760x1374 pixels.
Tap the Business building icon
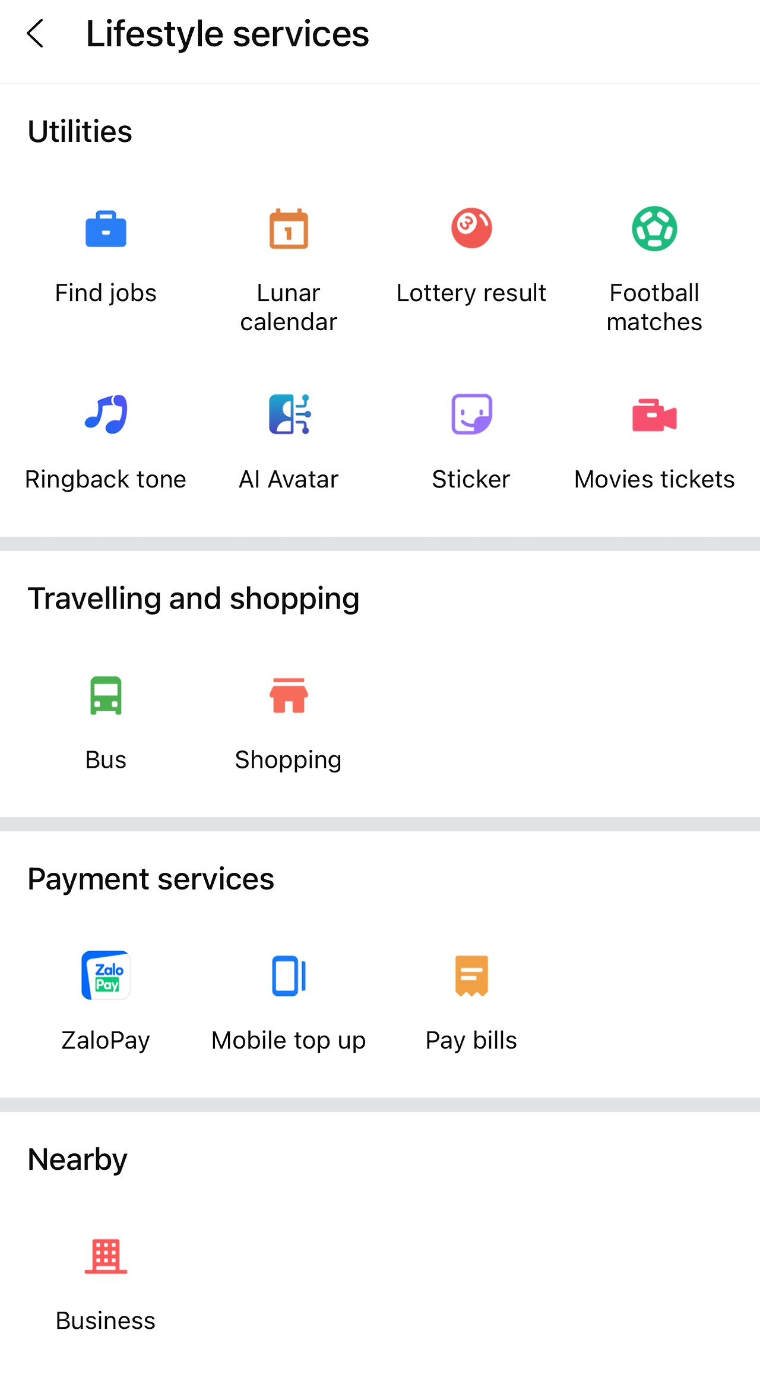pyautogui.click(x=106, y=1256)
